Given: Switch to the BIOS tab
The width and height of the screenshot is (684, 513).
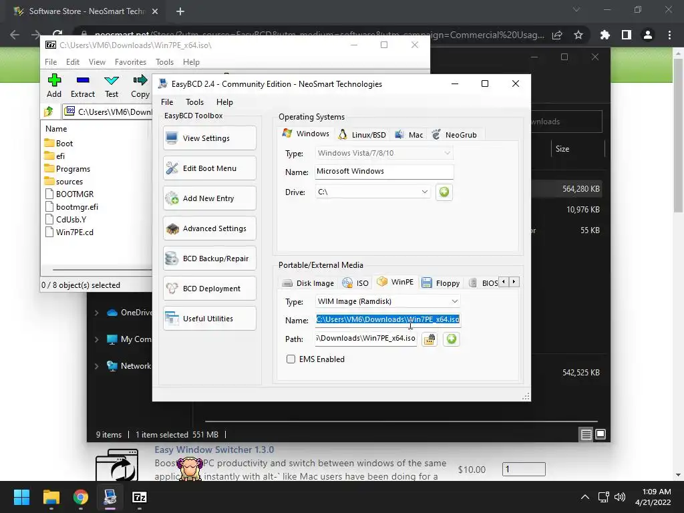Looking at the screenshot, I should [x=483, y=283].
